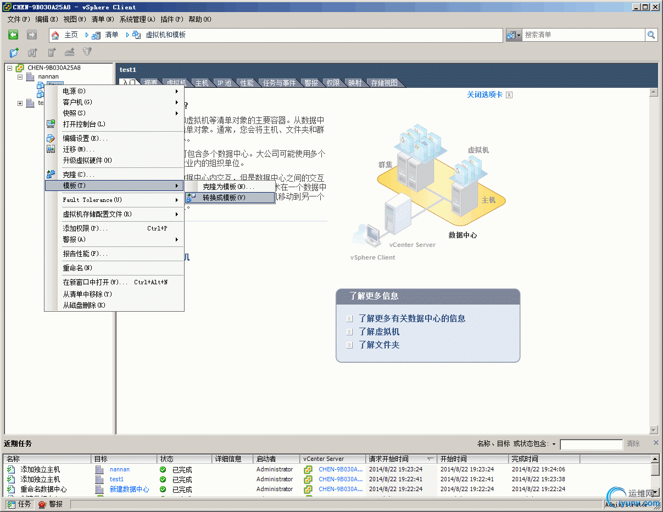This screenshot has height=512, width=663.
Task: Click the migrate icon beside 迁移
Action: tap(51, 149)
